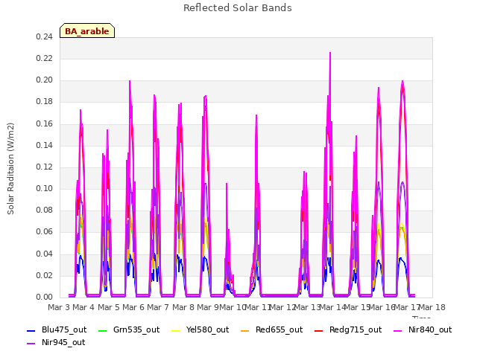Click the red Redg715_out legend swatch
Image resolution: width=477 pixels, height=357 pixels.
pyautogui.click(x=318, y=330)
